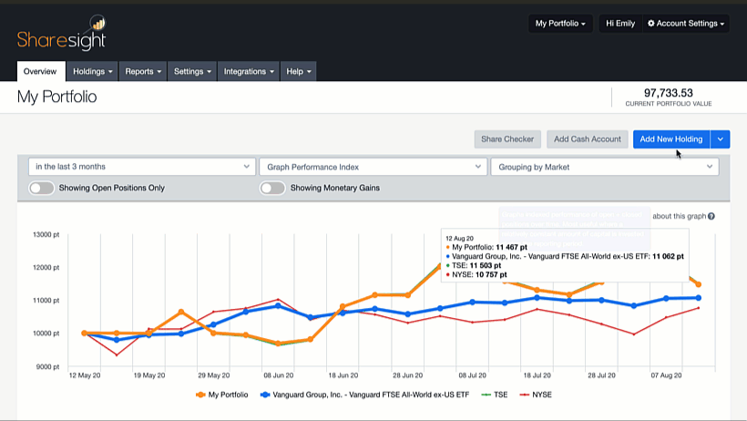This screenshot has width=747, height=421.
Task: Expand the arrow next to Add New Holding
Action: point(720,139)
